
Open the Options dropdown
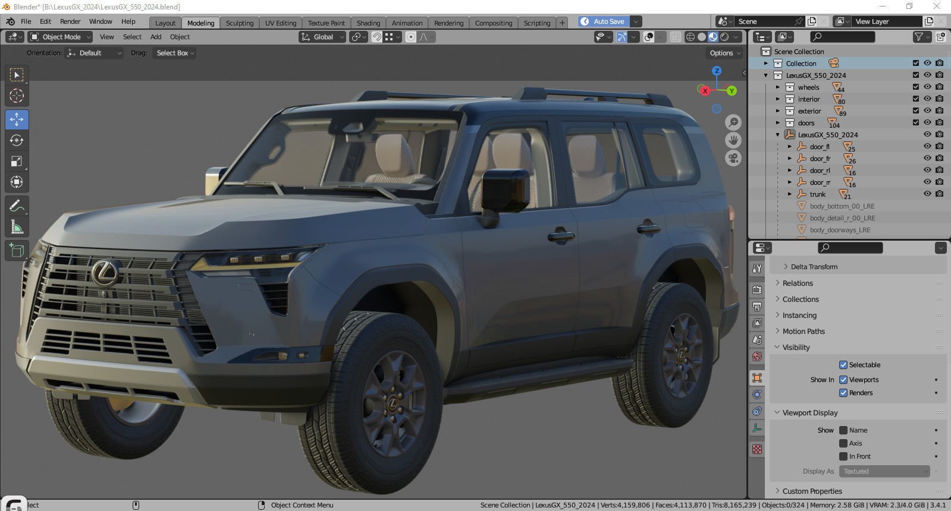[x=724, y=53]
